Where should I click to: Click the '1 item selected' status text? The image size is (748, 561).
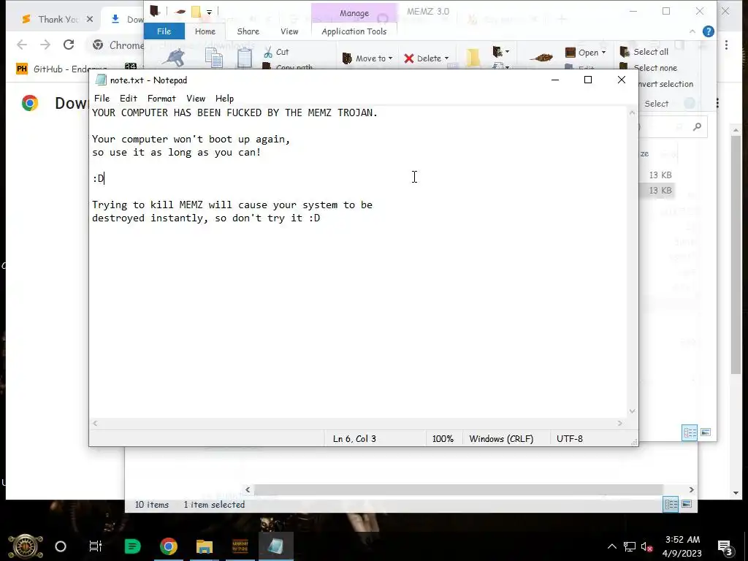click(x=214, y=505)
